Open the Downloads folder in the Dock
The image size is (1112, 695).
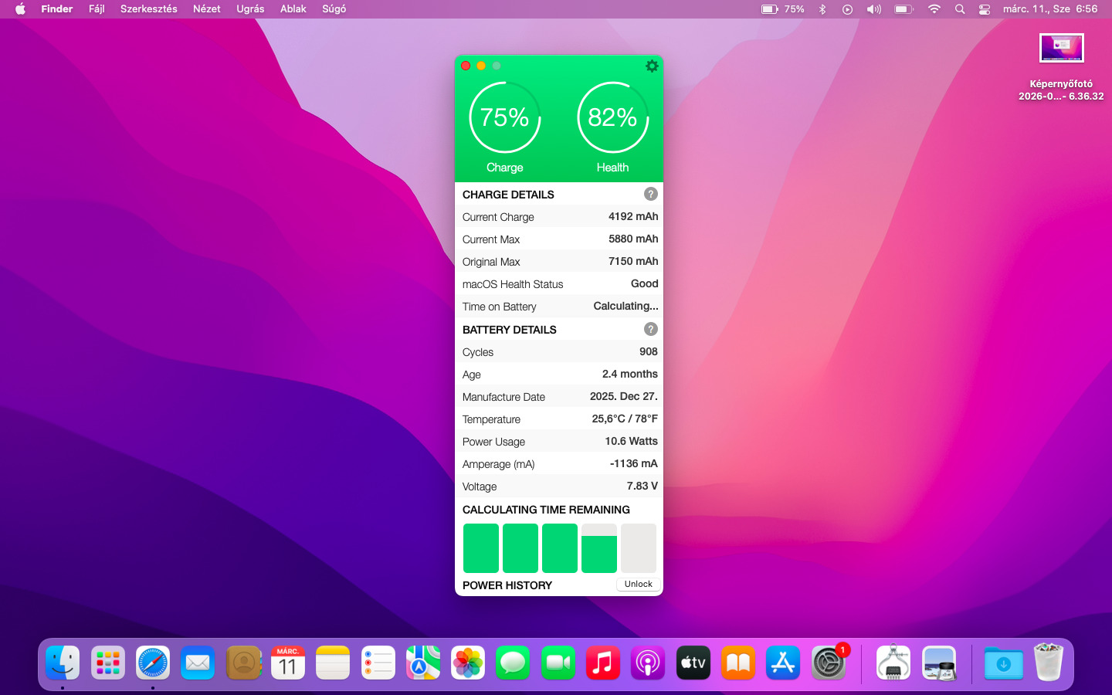1003,663
